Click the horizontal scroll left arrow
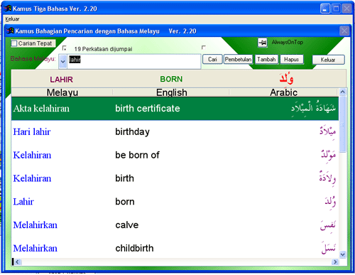355x275 pixels. click(18, 261)
